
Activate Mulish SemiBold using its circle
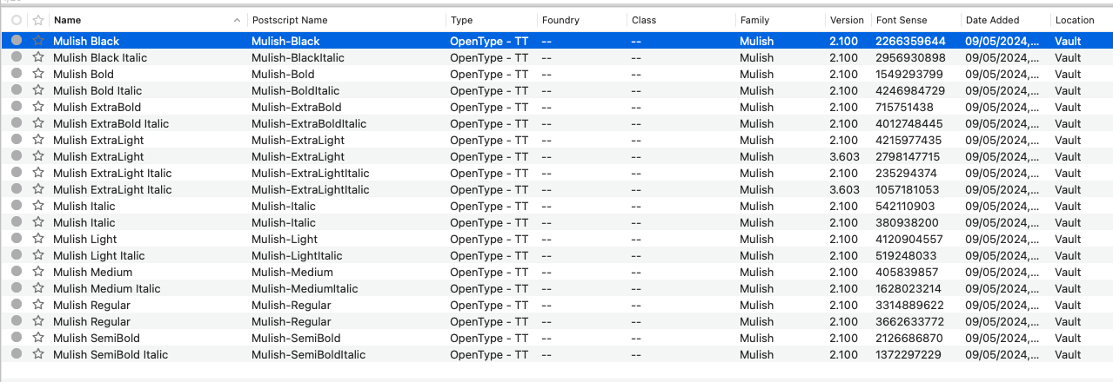pyautogui.click(x=17, y=338)
